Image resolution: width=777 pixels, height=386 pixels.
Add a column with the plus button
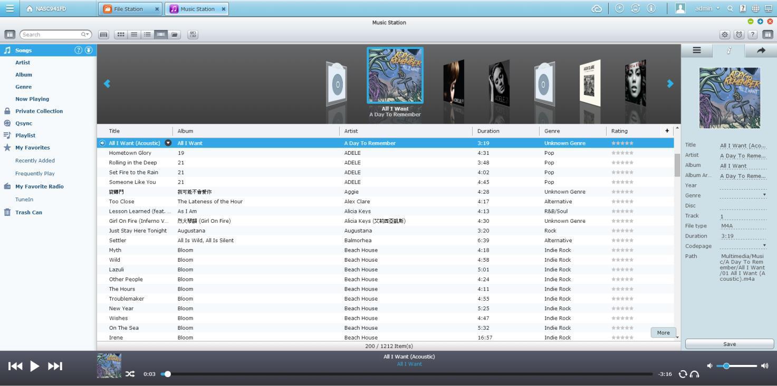[x=667, y=131]
